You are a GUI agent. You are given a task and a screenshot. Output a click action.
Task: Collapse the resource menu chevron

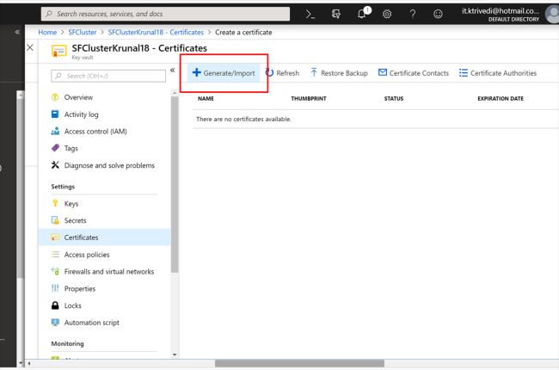[x=173, y=70]
